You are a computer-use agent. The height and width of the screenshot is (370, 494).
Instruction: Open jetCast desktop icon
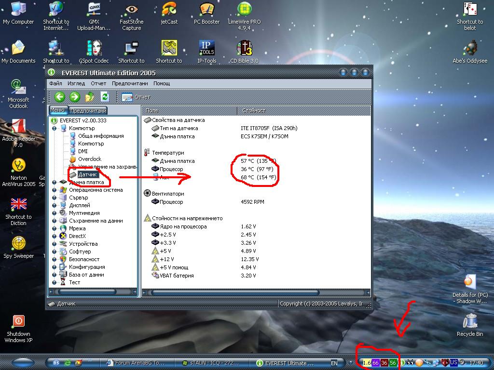click(x=169, y=13)
